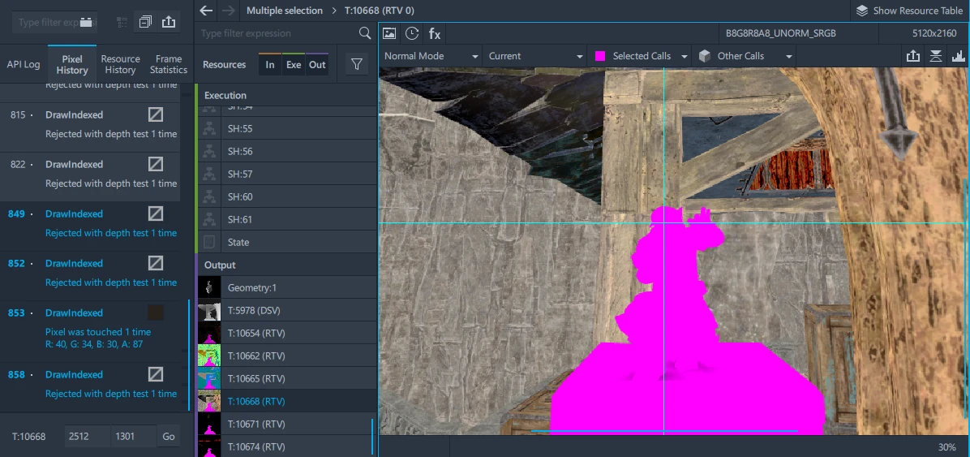
Task: Toggle the Exe resources filter
Action: click(x=293, y=65)
